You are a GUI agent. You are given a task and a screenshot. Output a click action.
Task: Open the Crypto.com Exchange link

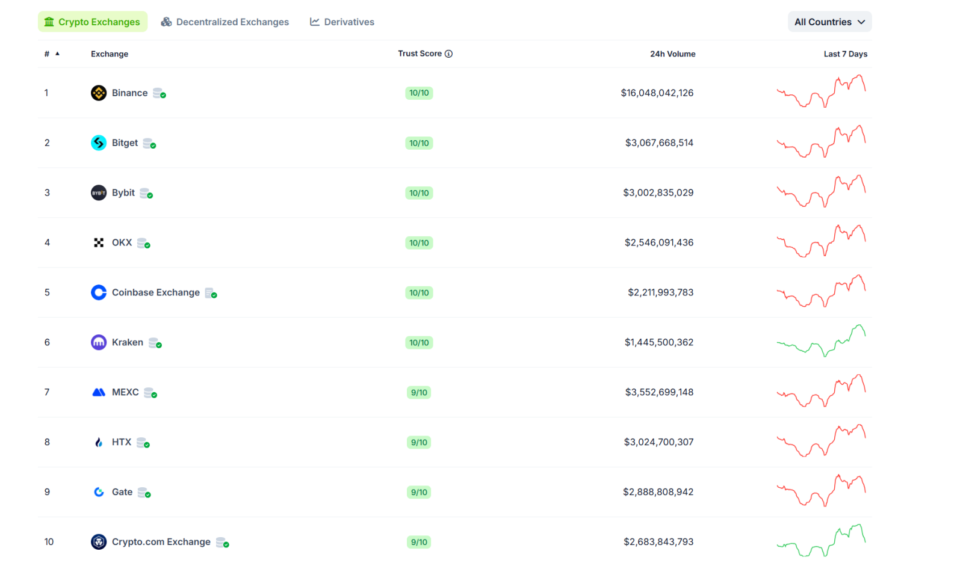(161, 542)
